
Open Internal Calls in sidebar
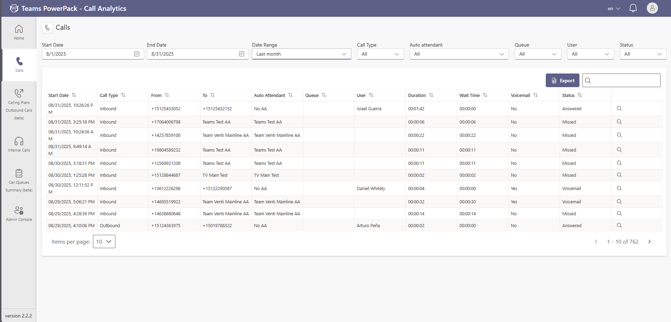[19, 145]
